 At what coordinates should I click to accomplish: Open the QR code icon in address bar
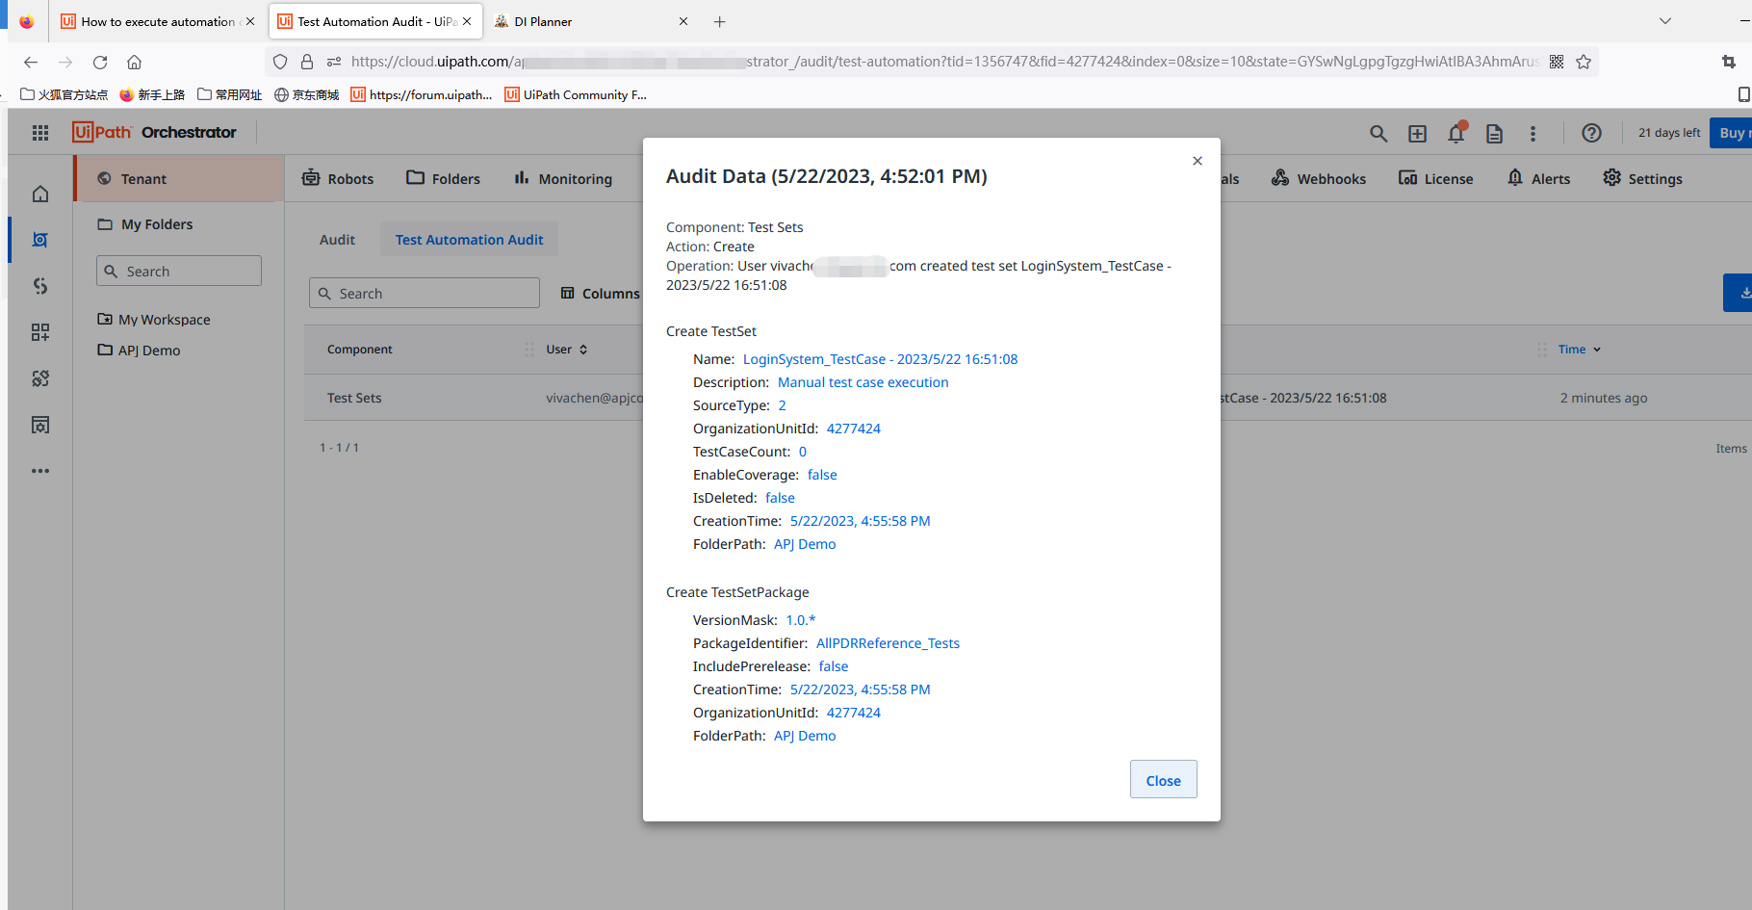pyautogui.click(x=1557, y=62)
